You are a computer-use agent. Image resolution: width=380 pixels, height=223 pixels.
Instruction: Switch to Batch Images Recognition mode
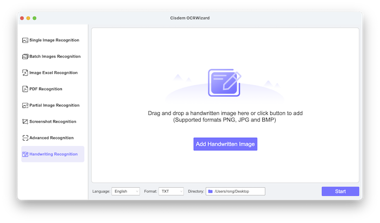(x=54, y=56)
